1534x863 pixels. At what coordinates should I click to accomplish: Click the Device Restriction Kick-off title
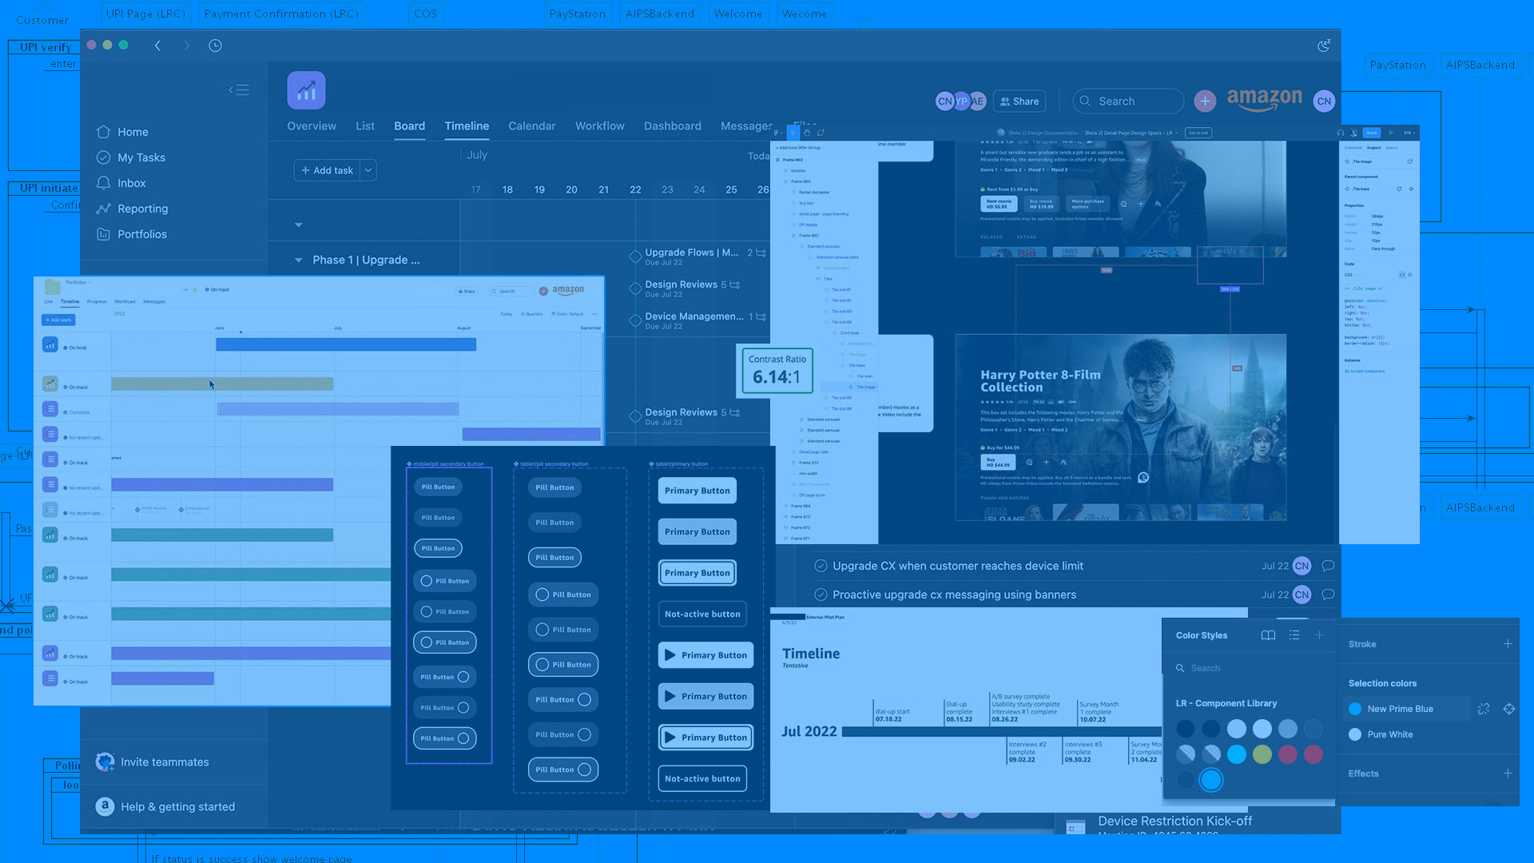[x=1174, y=821]
